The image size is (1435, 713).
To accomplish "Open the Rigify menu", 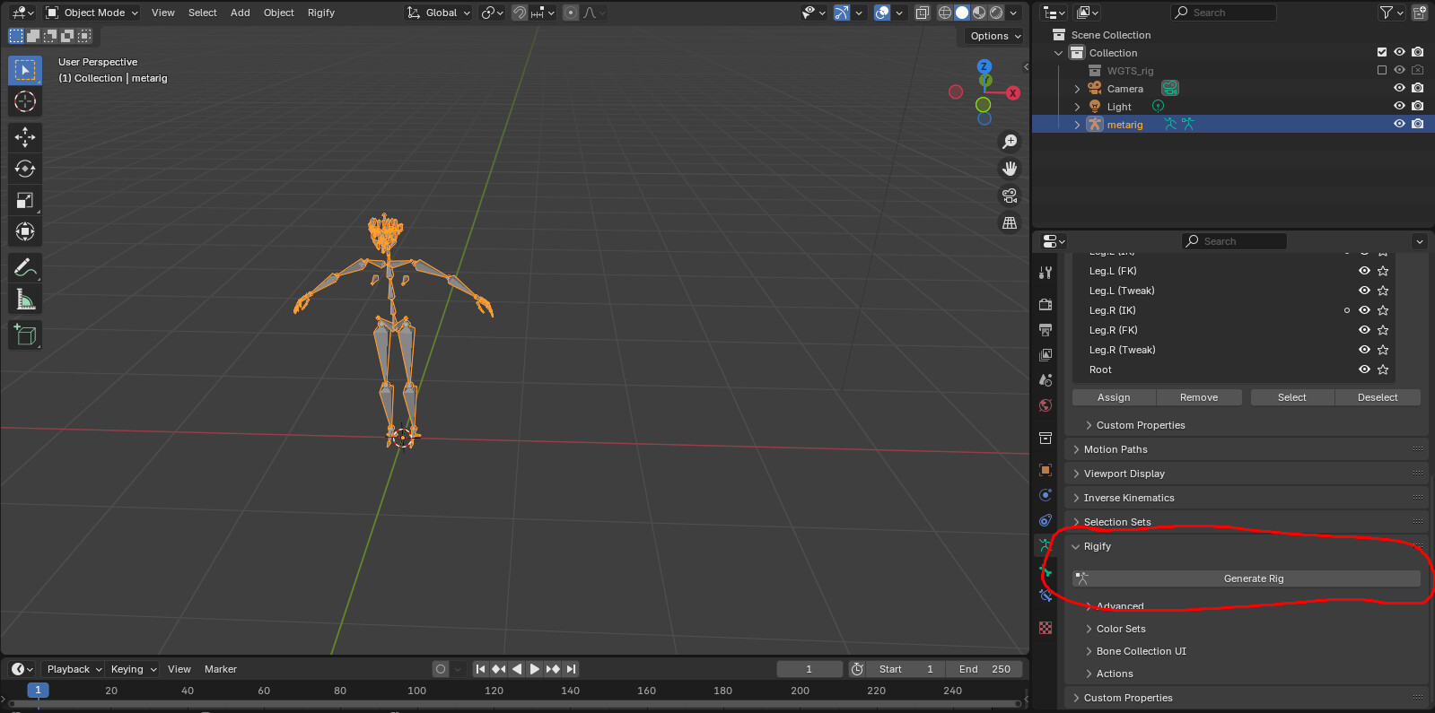I will (x=321, y=13).
